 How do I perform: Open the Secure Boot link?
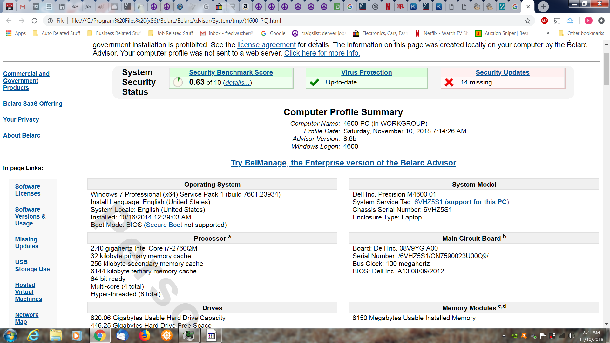click(164, 225)
